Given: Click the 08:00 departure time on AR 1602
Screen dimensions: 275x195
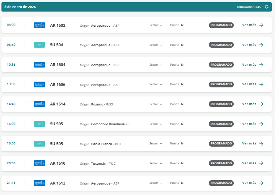Looking at the screenshot, I should click(x=11, y=25).
